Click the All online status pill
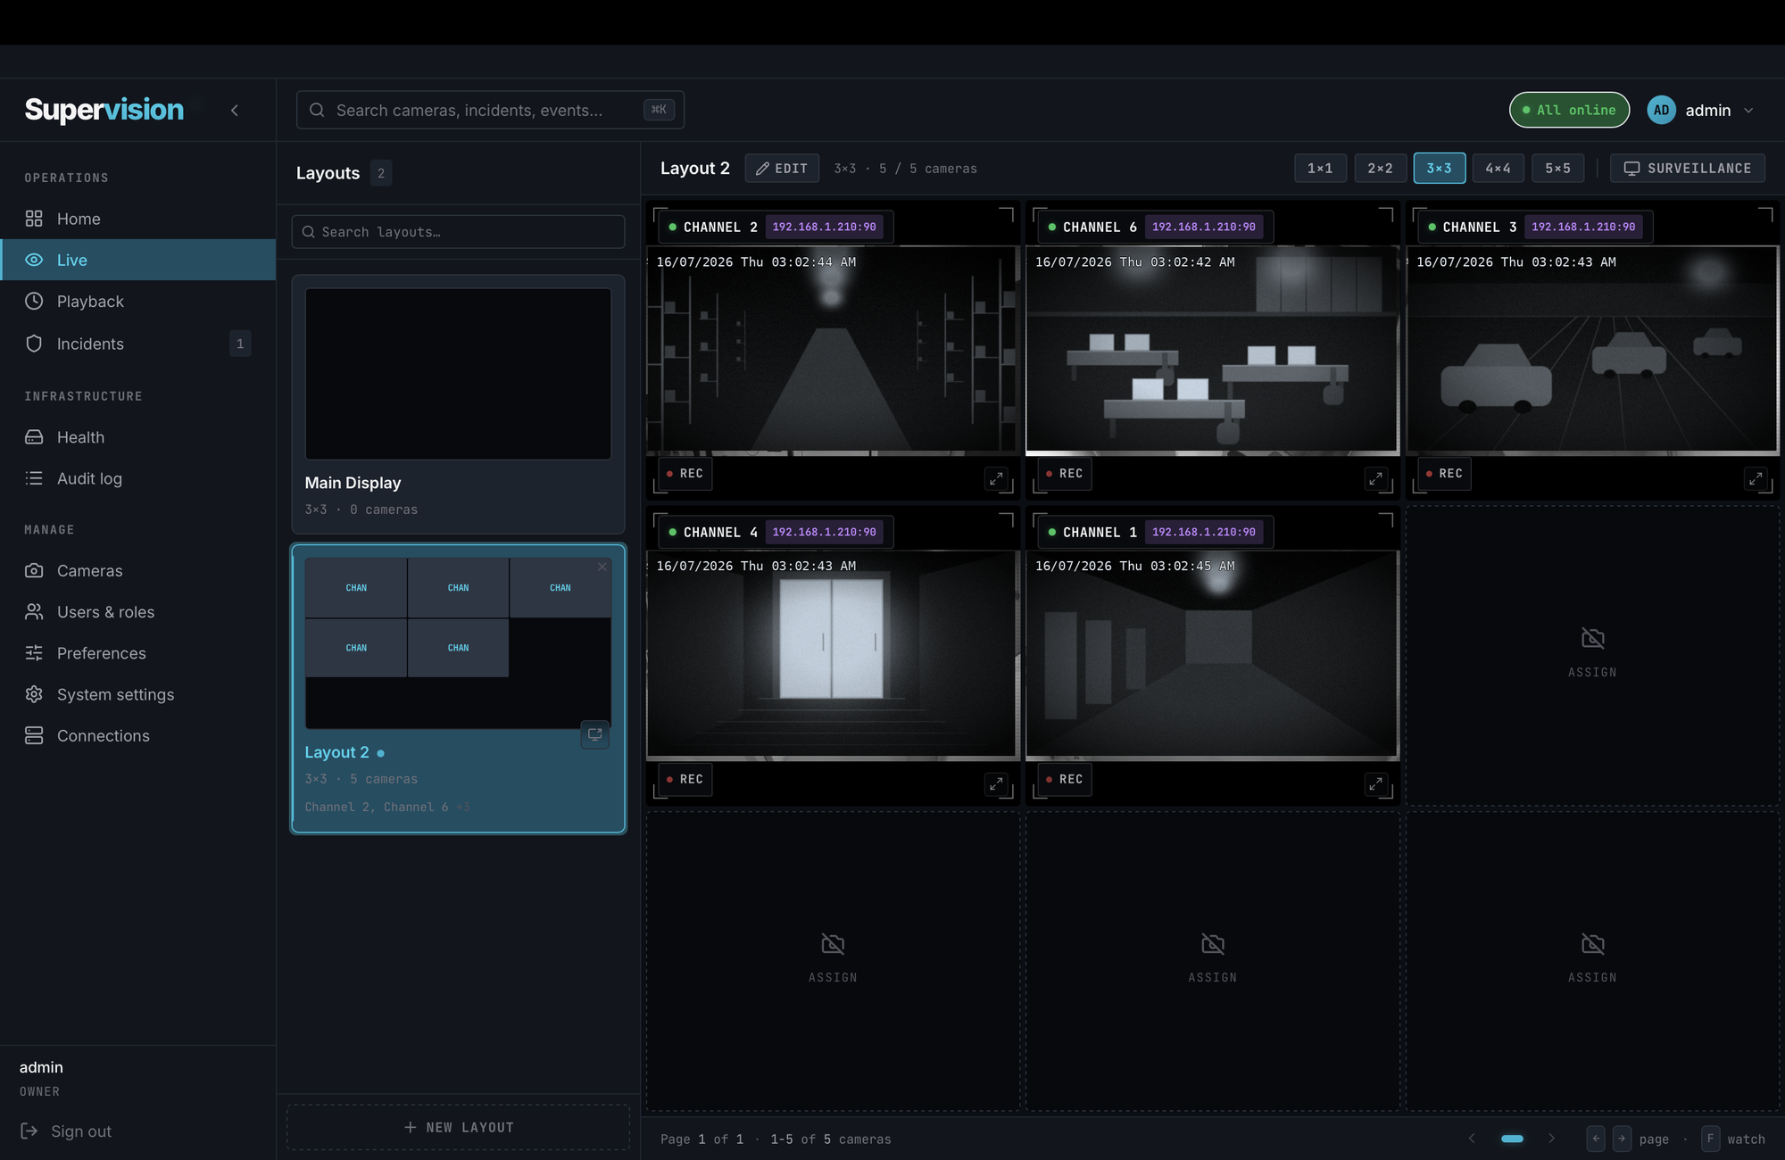Image resolution: width=1785 pixels, height=1160 pixels. coord(1569,110)
